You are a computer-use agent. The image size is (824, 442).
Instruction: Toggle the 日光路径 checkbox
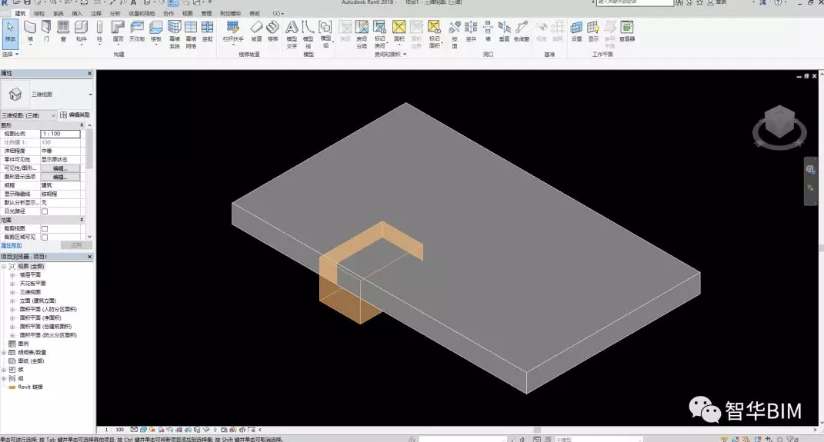pos(45,211)
